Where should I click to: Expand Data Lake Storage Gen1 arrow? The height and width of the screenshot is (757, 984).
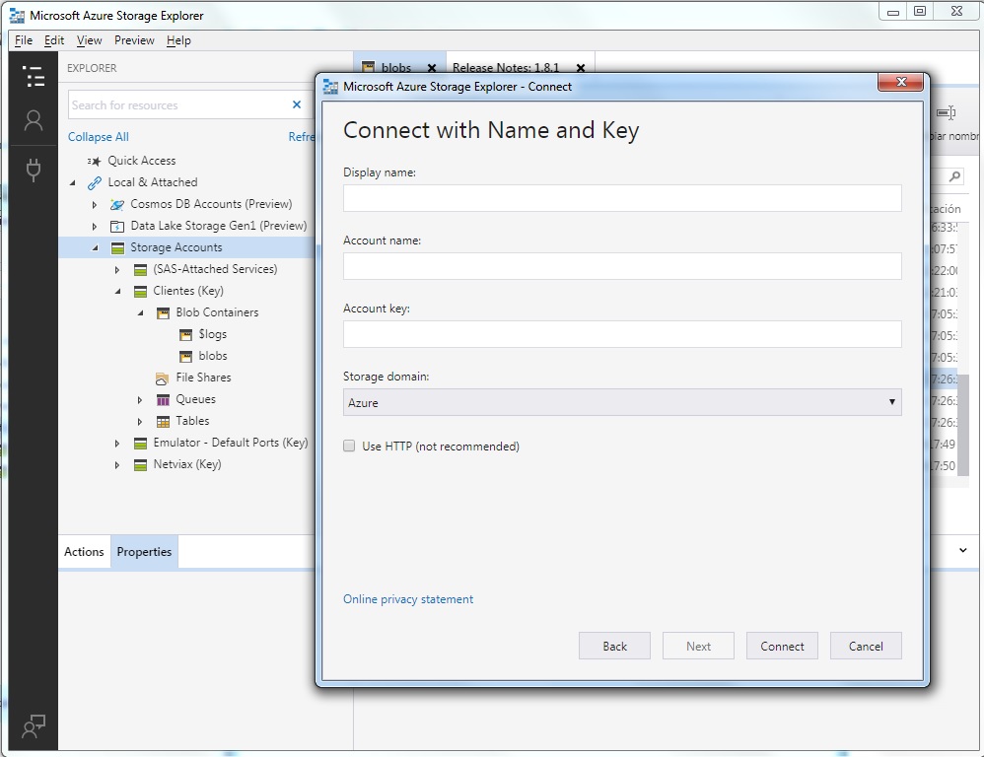point(95,227)
